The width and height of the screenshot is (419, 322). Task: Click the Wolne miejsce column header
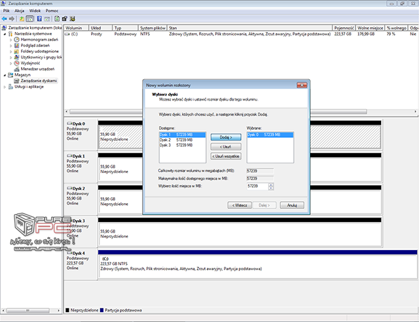coord(370,27)
